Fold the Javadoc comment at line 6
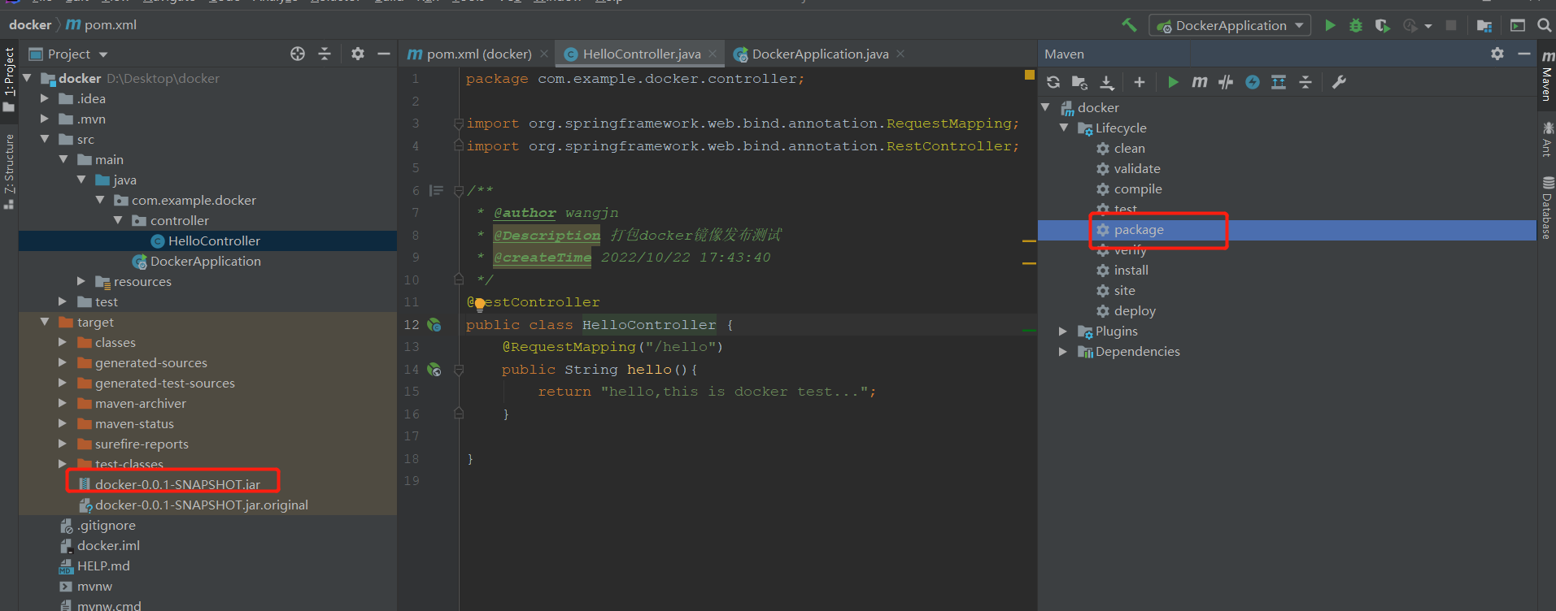Viewport: 1556px width, 611px height. pos(459,191)
